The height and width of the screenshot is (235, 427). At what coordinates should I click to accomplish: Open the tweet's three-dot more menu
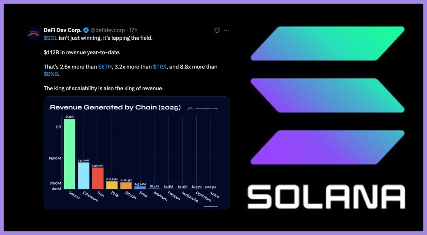226,30
